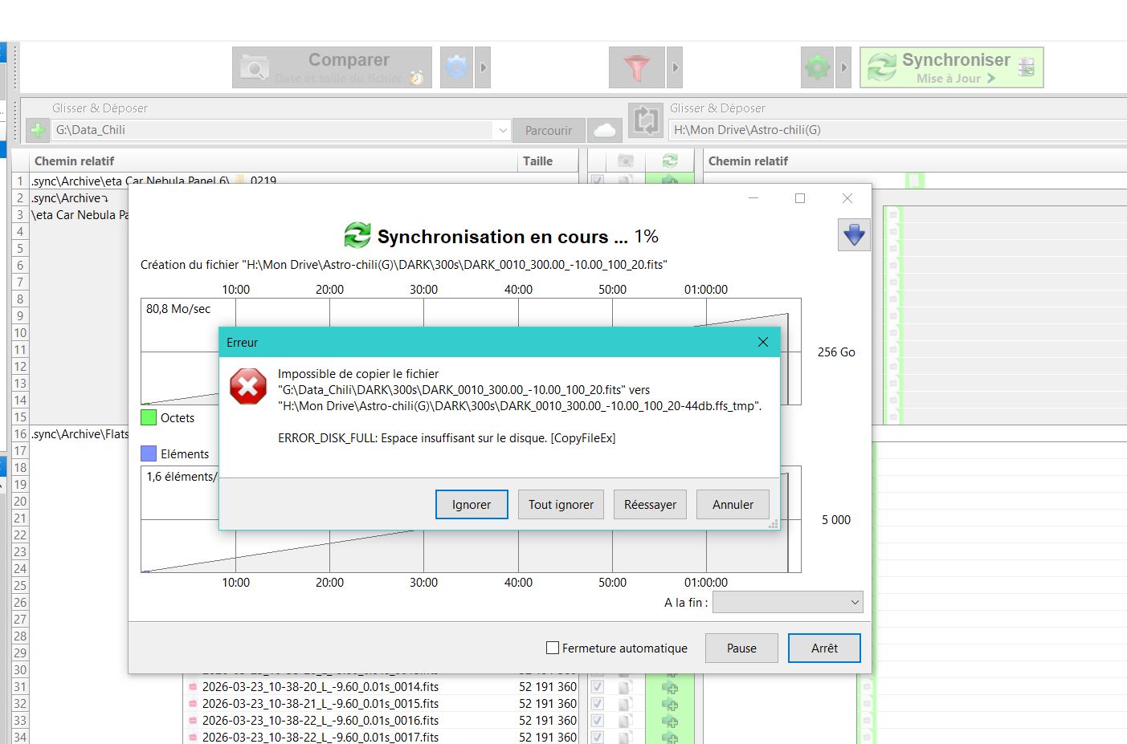
Task: Open comparison settings blue gear
Action: click(456, 67)
